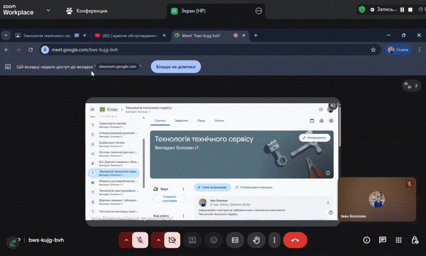Click the red leave call button

click(295, 240)
